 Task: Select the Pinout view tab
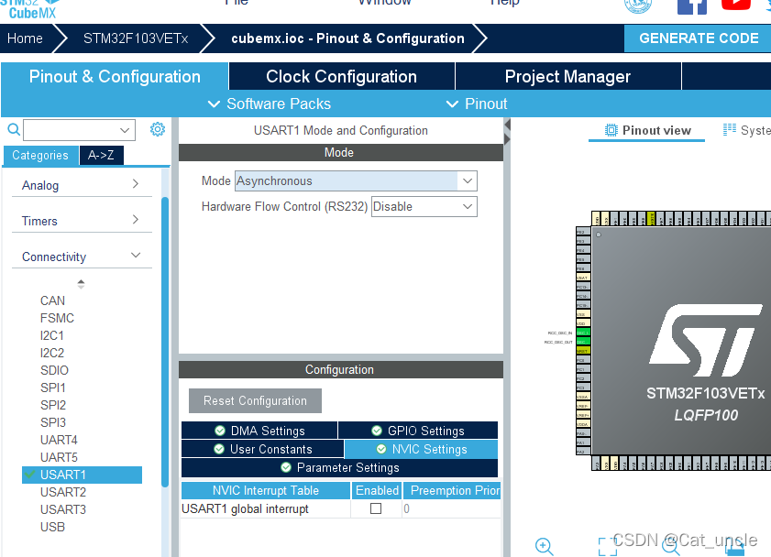click(x=647, y=130)
